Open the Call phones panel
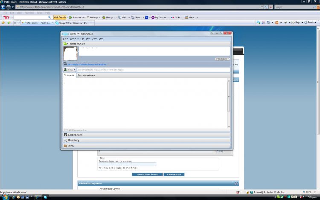Image resolution: width=320 pixels, height=200 pixels. point(75,135)
